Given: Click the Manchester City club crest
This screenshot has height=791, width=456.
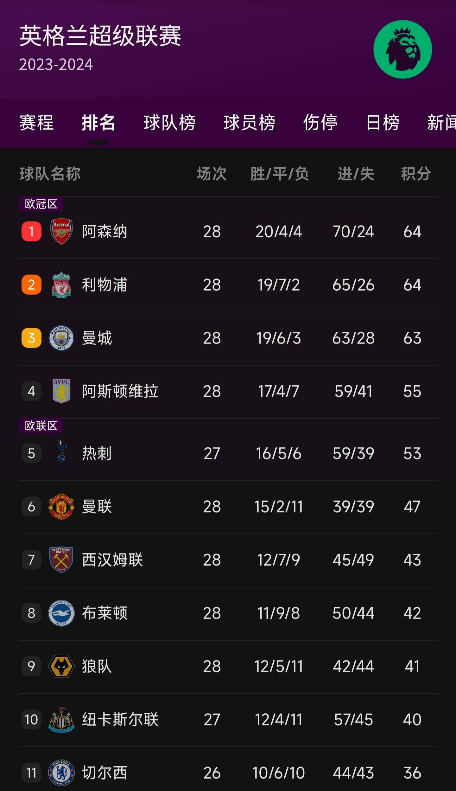Looking at the screenshot, I should pos(61,338).
